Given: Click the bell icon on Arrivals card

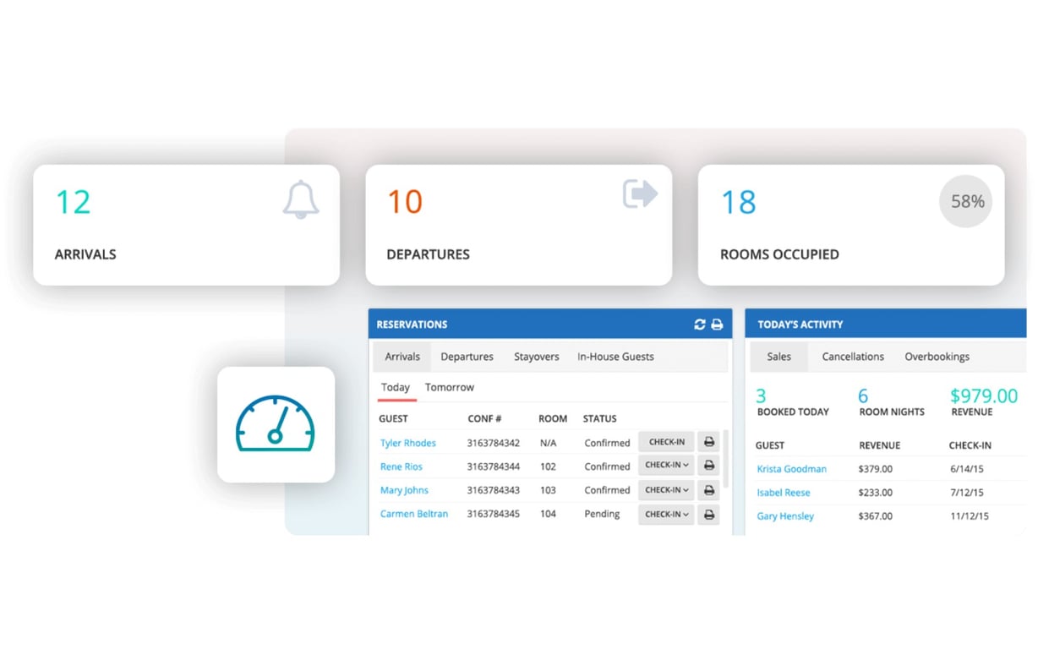Looking at the screenshot, I should (x=301, y=200).
